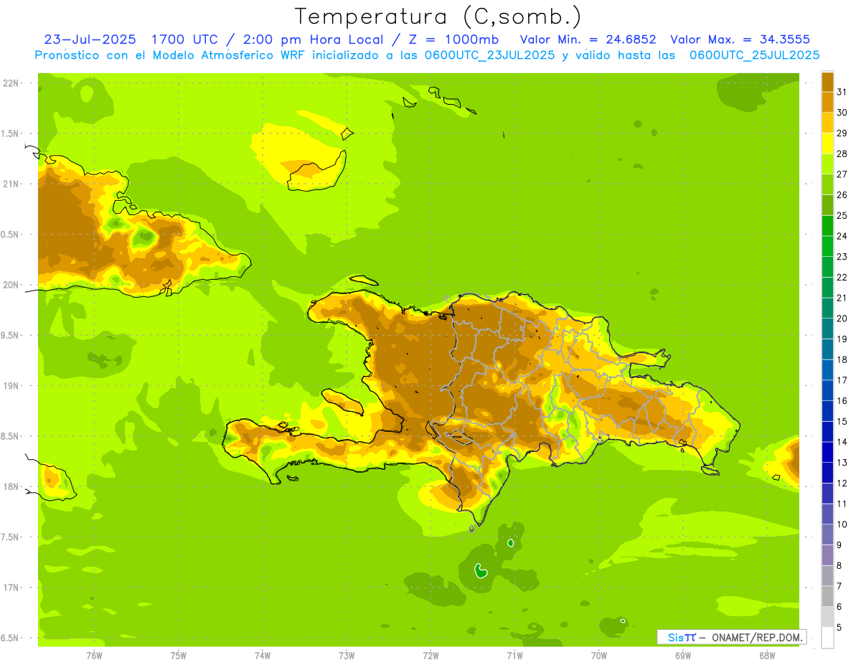Click the '1700 UTC' time text
Viewport: 861px width, 665px height.
point(187,39)
